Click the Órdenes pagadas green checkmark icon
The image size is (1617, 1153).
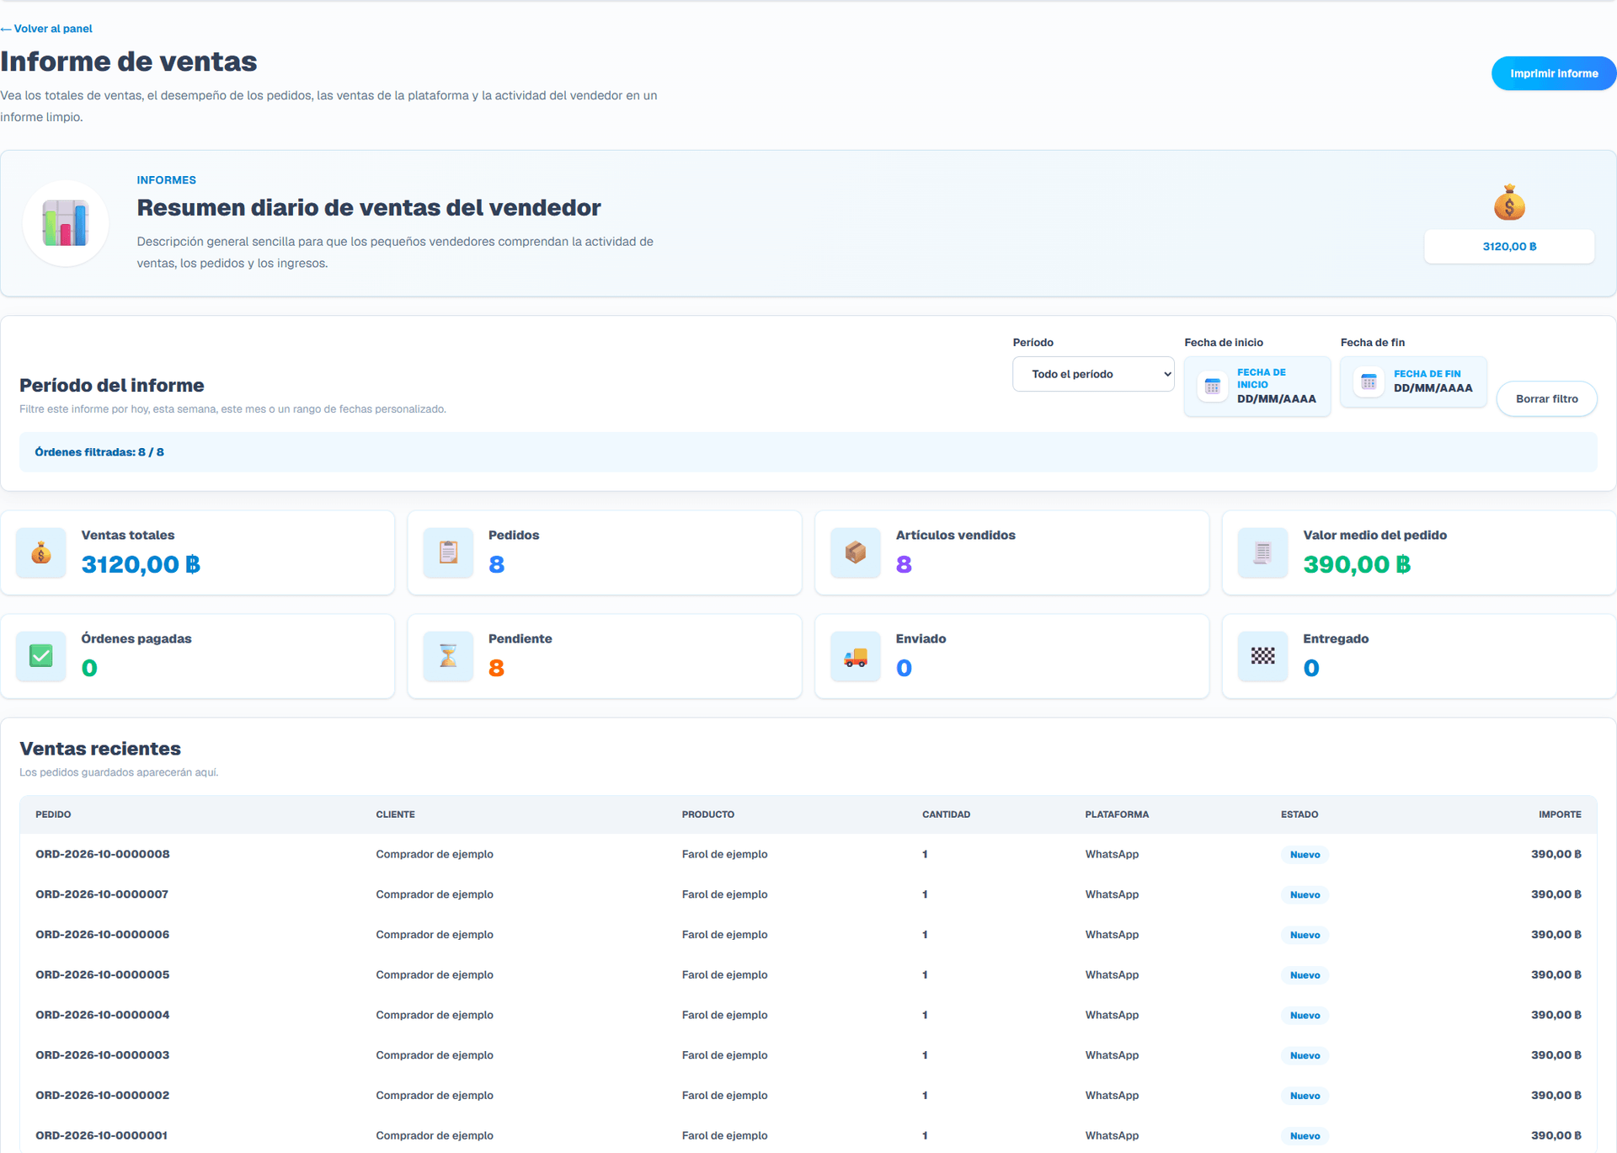(x=41, y=656)
